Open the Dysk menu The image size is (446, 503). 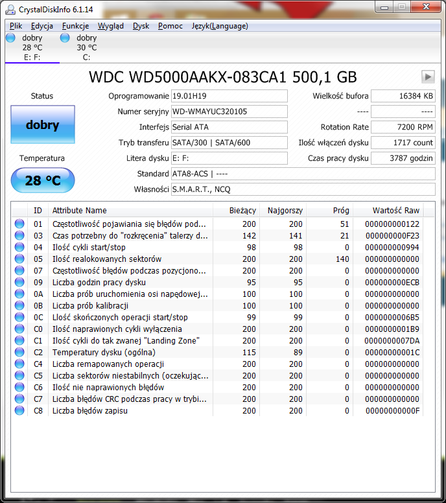tap(141, 26)
